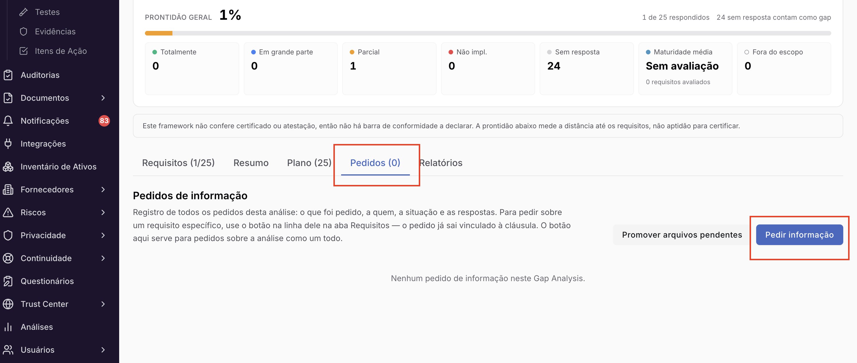The width and height of the screenshot is (857, 363).
Task: Click Promover arquivos pendentes button
Action: [682, 235]
